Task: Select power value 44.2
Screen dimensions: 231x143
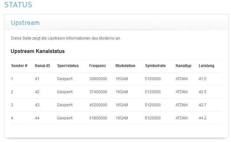Action: (203, 118)
